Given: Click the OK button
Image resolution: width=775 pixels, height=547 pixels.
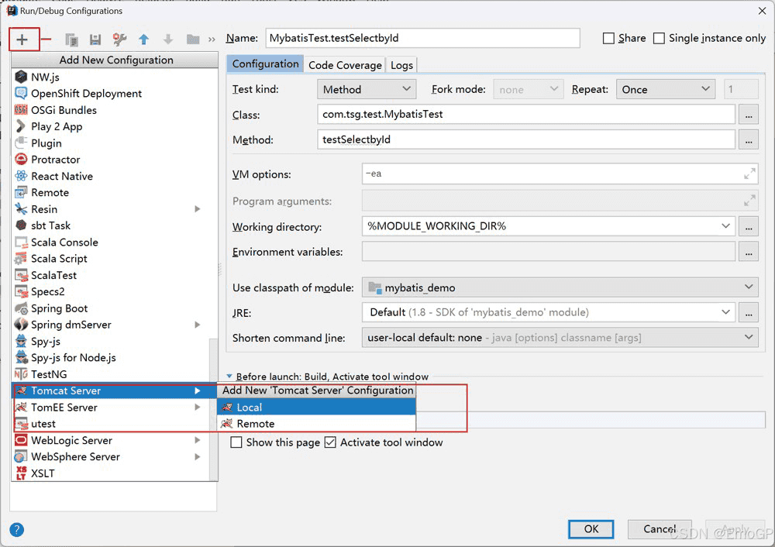Looking at the screenshot, I should (x=591, y=529).
